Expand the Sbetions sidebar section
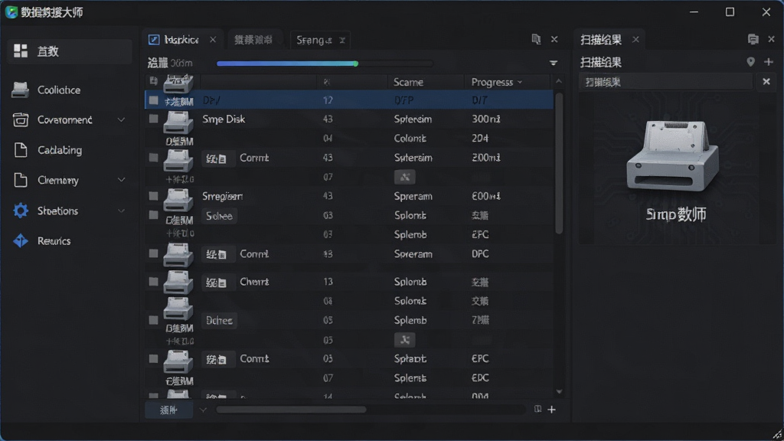This screenshot has height=441, width=784. pyautogui.click(x=121, y=211)
